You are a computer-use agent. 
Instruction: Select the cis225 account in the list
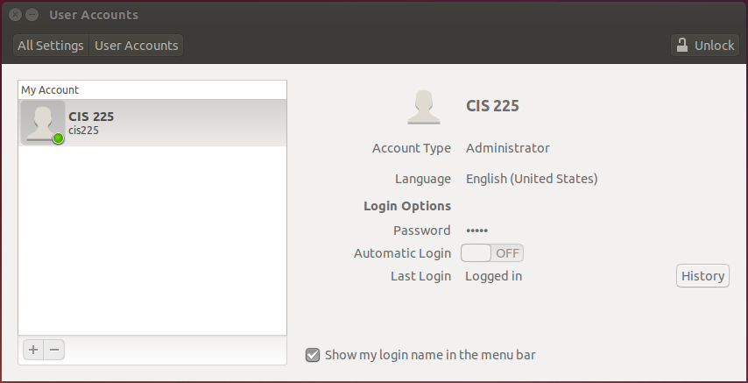point(152,123)
